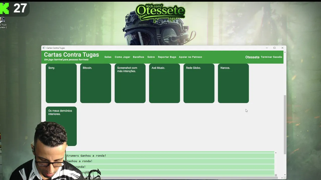The height and width of the screenshot is (180, 321).
Task: Choose Os meus demónios interiores card
Action: tap(61, 126)
